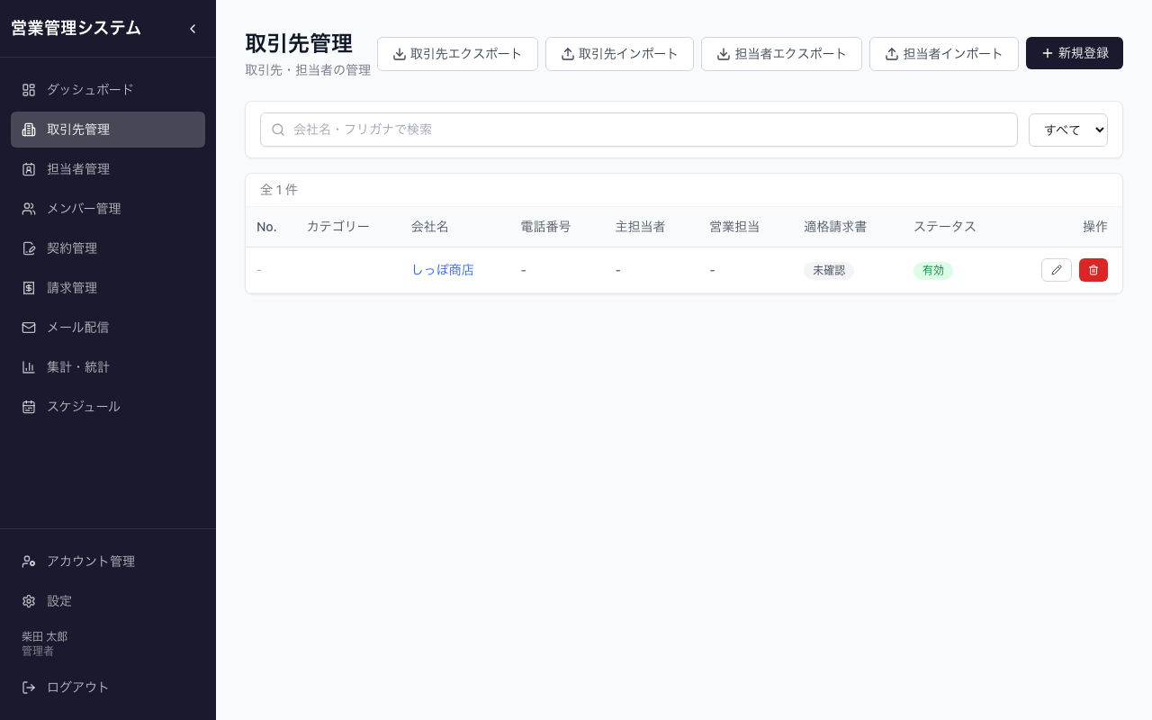Click the 集計・統計 chart icon
The width and height of the screenshot is (1152, 720).
(29, 367)
